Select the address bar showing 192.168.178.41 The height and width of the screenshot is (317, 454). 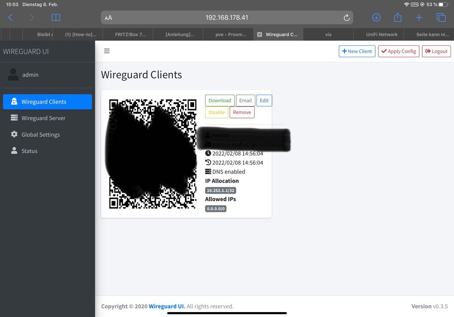(227, 18)
